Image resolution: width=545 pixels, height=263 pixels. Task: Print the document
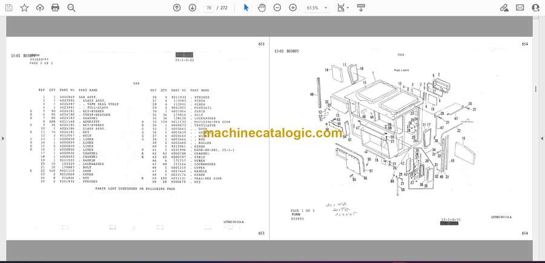point(55,8)
